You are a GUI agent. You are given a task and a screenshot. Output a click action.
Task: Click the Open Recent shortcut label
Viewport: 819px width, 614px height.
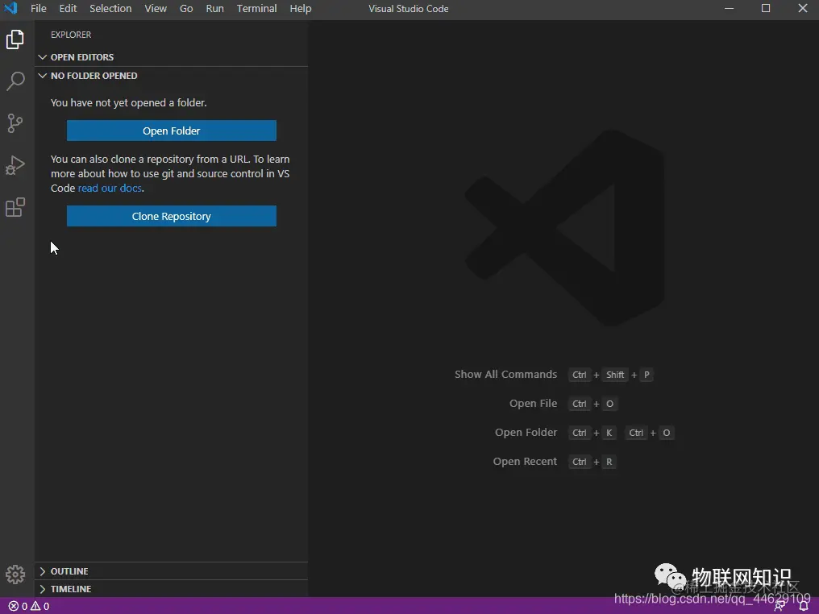(x=525, y=462)
